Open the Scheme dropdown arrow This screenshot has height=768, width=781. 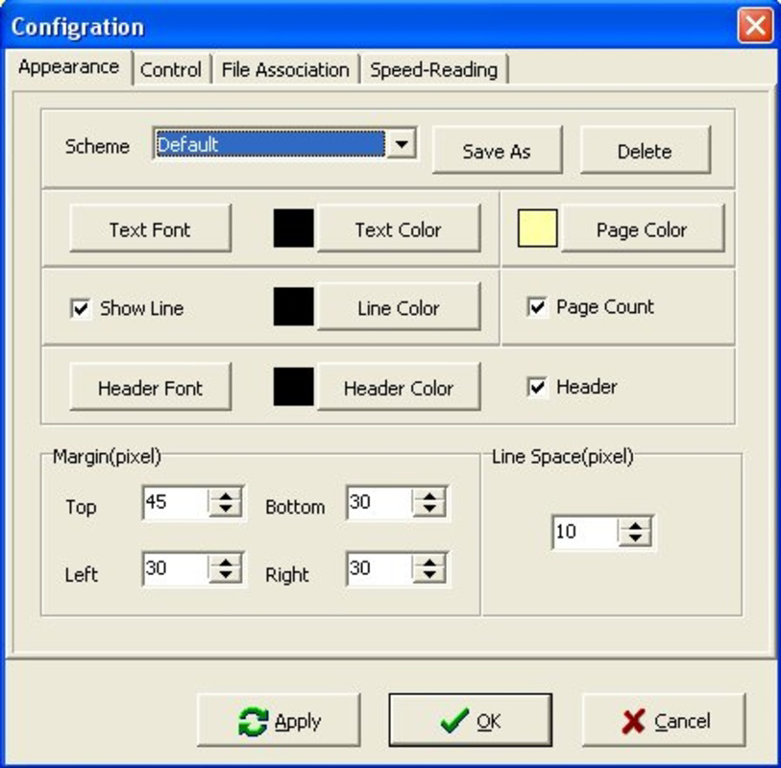tap(402, 144)
